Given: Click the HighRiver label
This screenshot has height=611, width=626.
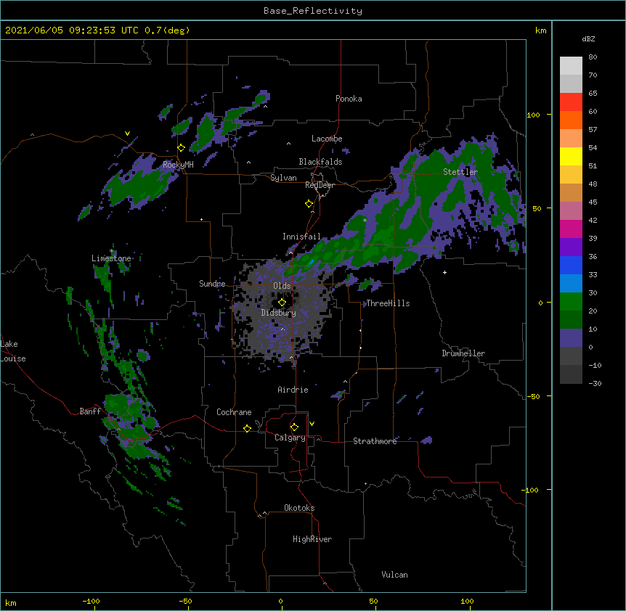Looking at the screenshot, I should pos(312,539).
